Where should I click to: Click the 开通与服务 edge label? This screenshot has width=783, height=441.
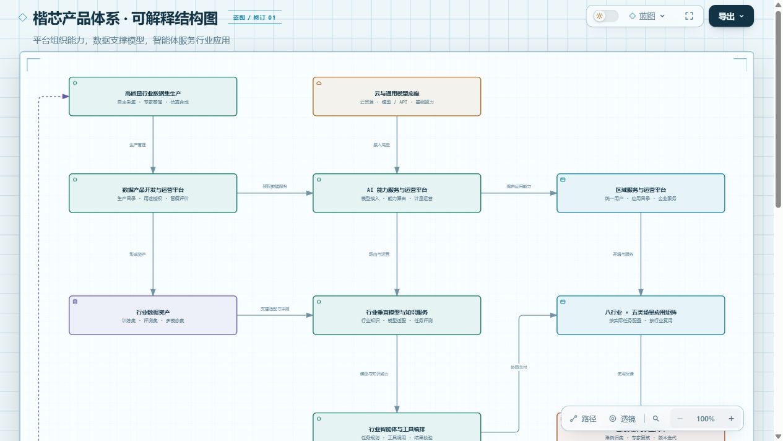(x=623, y=254)
